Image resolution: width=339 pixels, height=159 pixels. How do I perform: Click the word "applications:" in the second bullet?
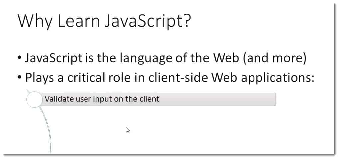tap(277, 78)
